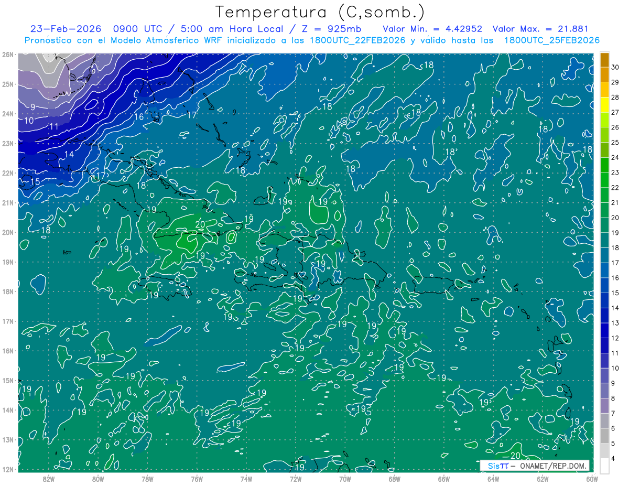Click the legend label "21"
629x486 pixels.
(615, 202)
